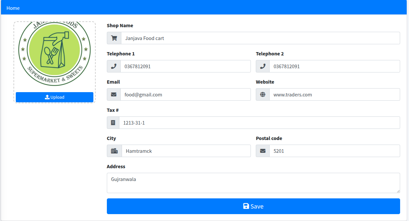Save the shop details
This screenshot has width=409, height=221.
[x=253, y=206]
